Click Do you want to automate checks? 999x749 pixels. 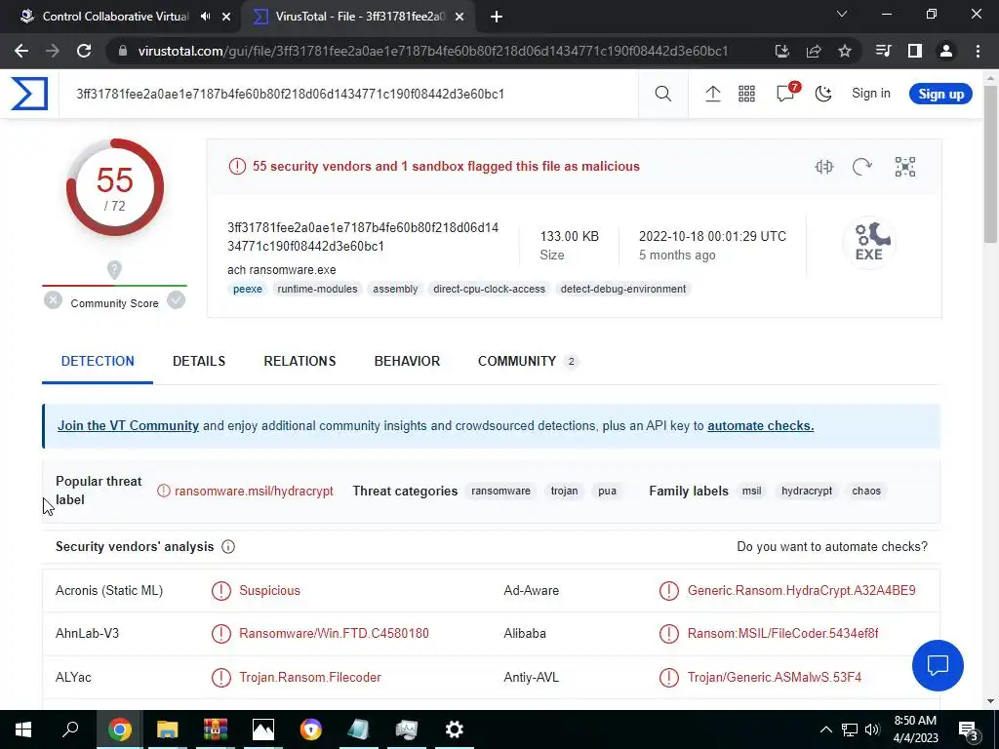[832, 546]
